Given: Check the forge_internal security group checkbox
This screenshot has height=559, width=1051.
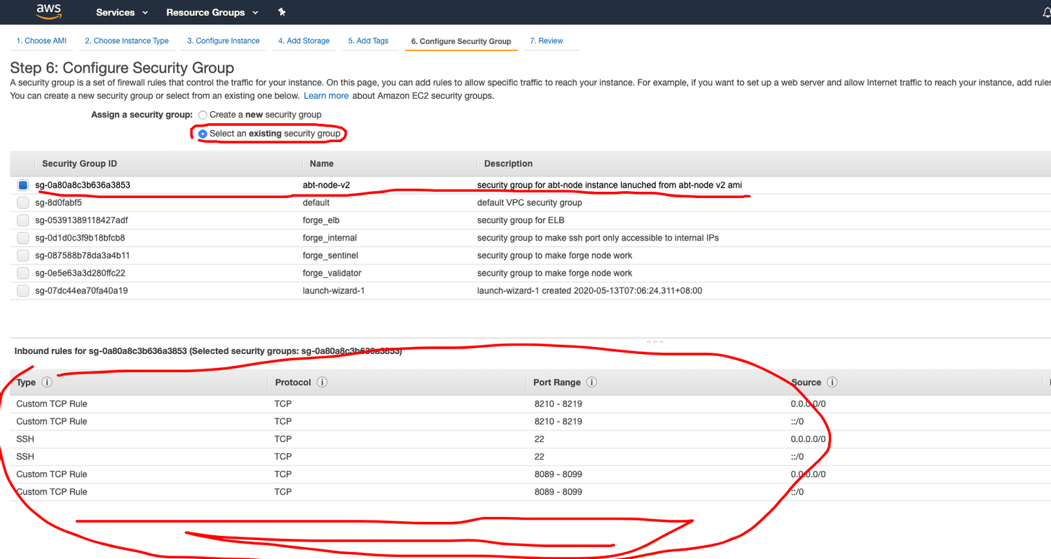Looking at the screenshot, I should point(23,238).
